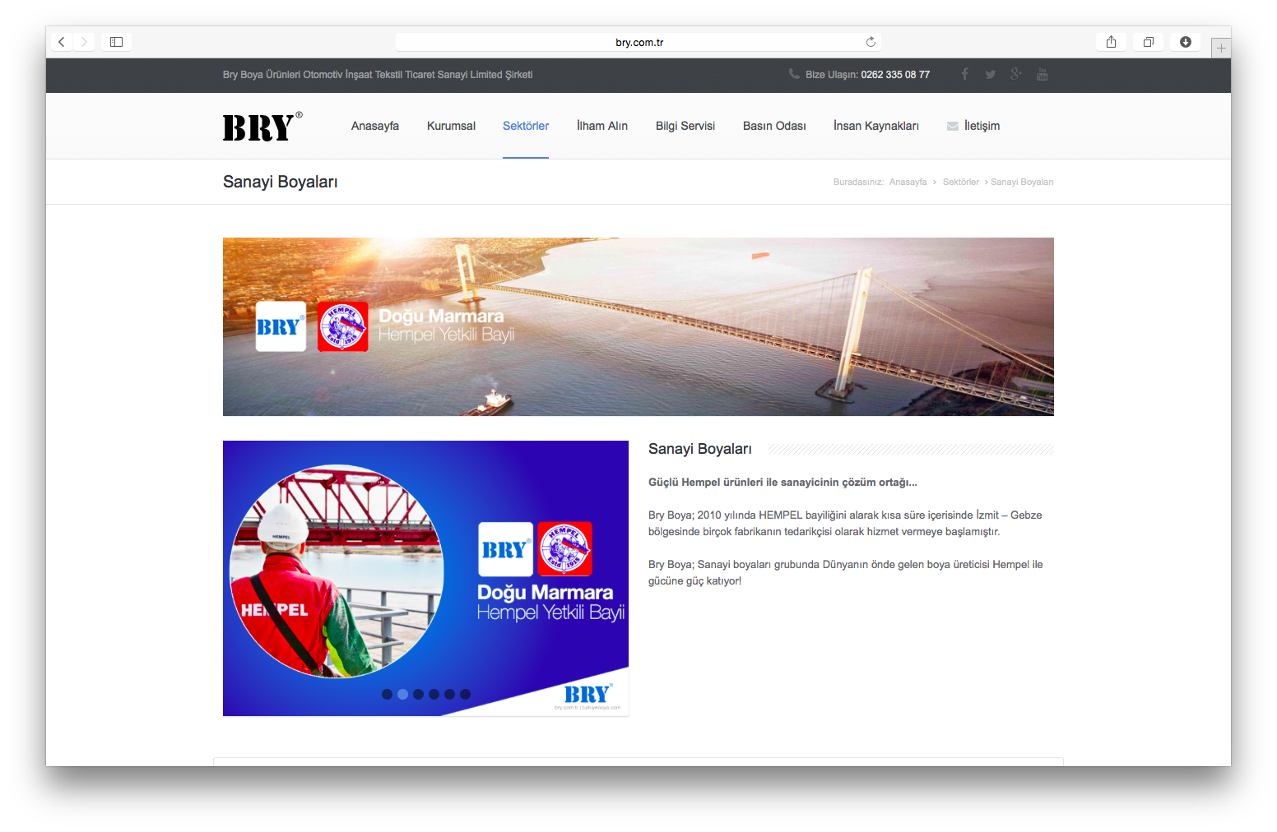1277x832 pixels.
Task: Open the Kurumsal menu item
Action: tap(451, 126)
